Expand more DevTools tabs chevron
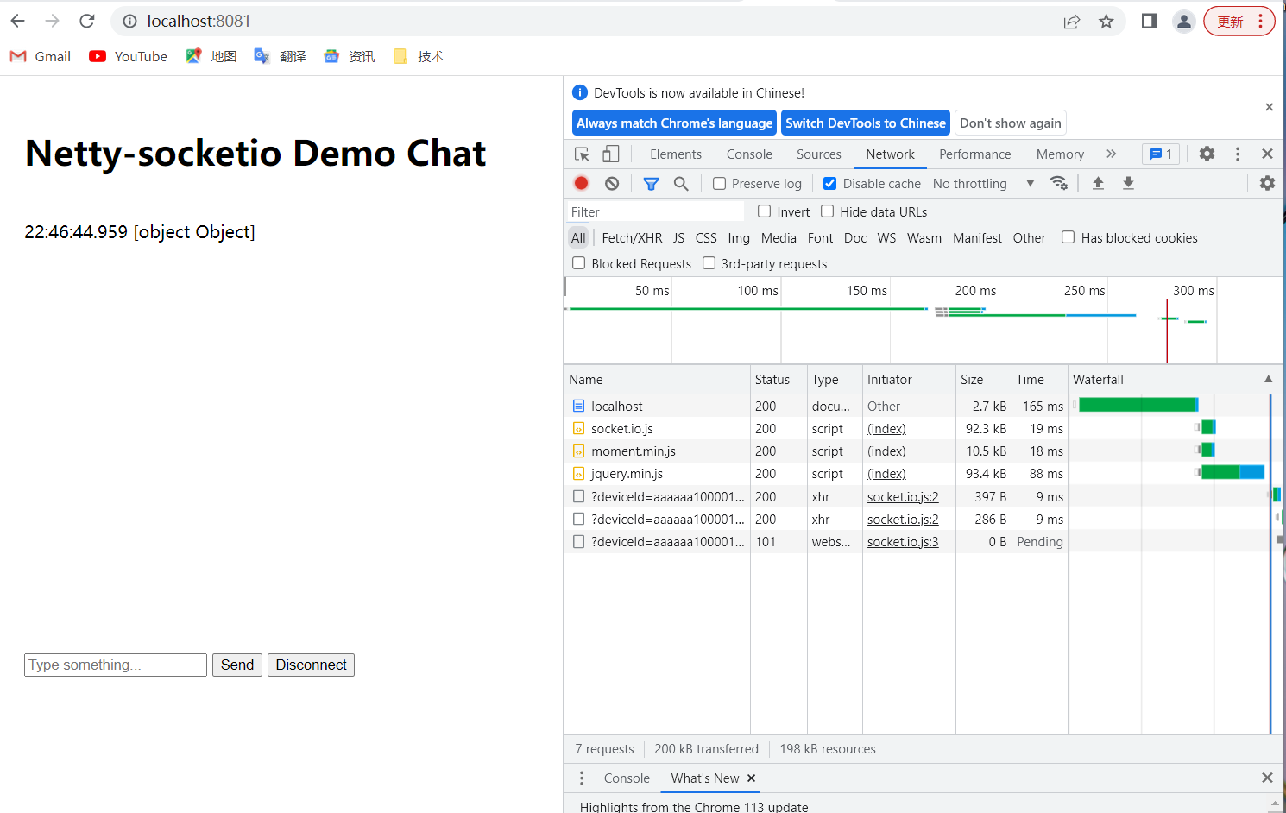The width and height of the screenshot is (1286, 813). 1111,154
